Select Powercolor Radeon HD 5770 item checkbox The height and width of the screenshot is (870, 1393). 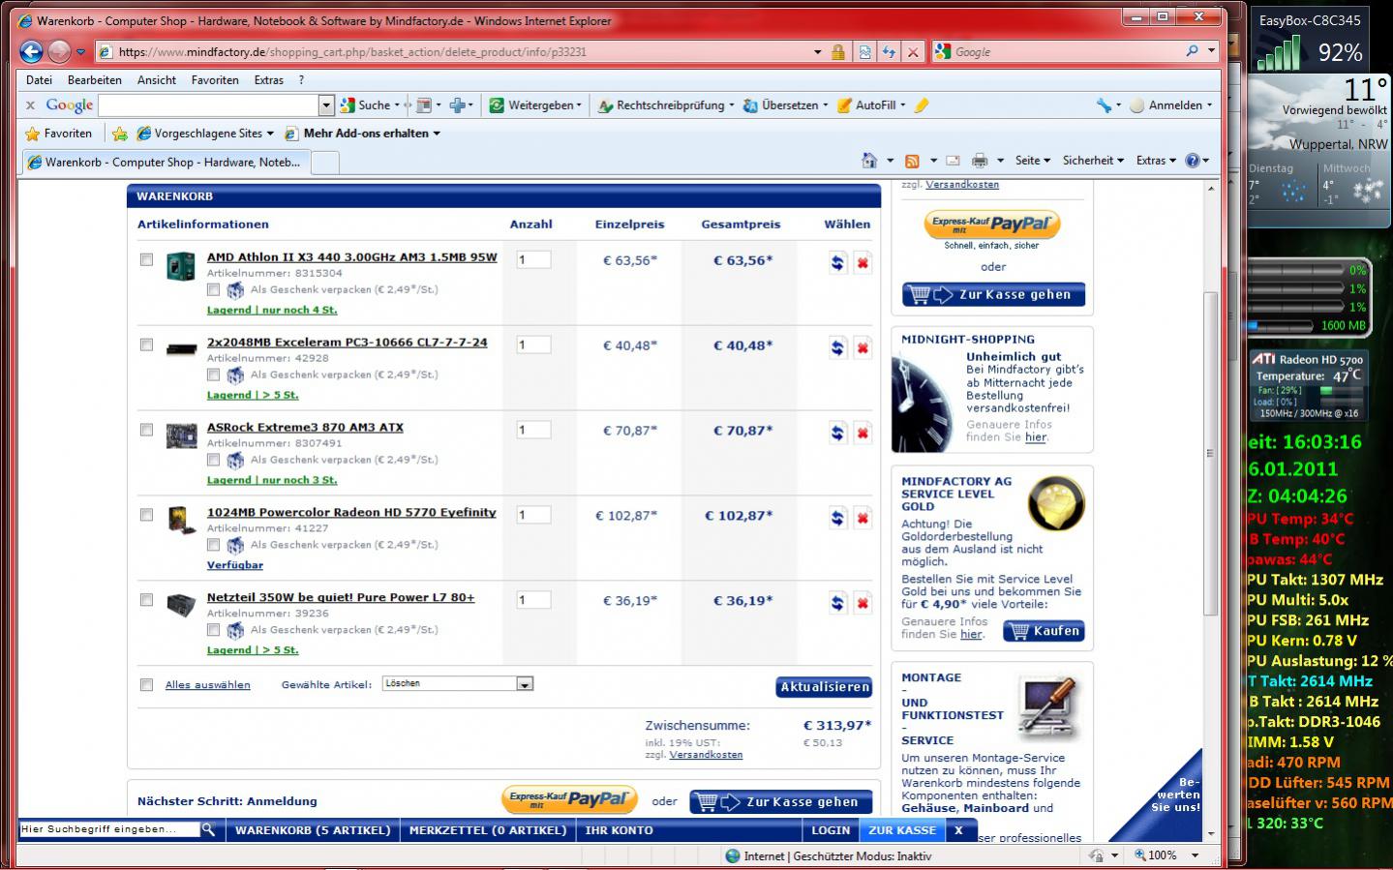[x=146, y=515]
